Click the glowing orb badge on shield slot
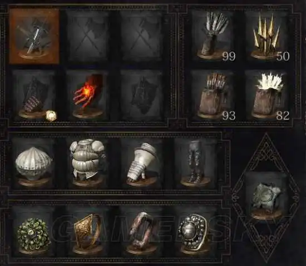Screen dimensions: 306x266 [x=51, y=116]
